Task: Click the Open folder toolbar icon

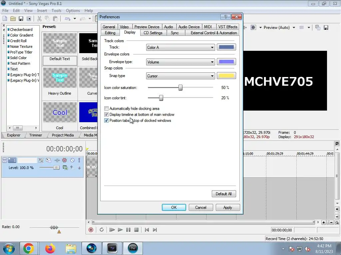Action: click(13, 19)
